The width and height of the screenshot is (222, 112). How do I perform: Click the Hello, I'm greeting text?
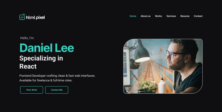tap(27, 38)
